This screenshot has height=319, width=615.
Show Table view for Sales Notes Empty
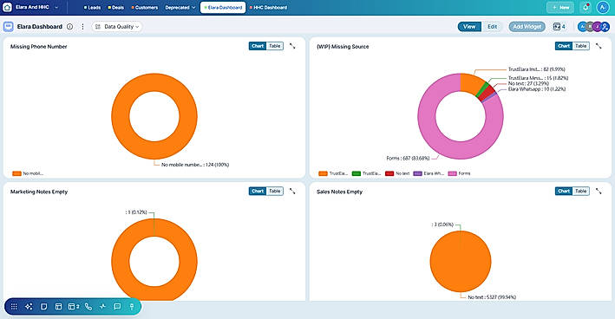581,191
